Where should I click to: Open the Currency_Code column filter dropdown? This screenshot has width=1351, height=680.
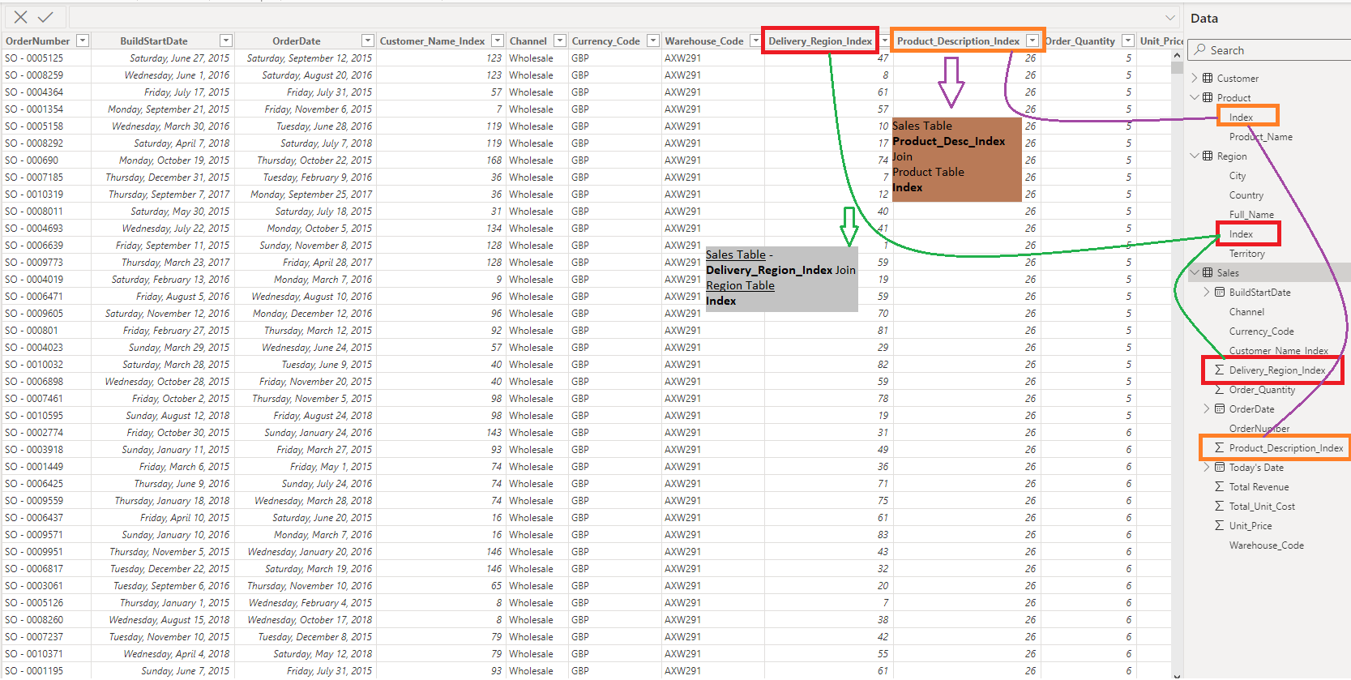click(653, 41)
